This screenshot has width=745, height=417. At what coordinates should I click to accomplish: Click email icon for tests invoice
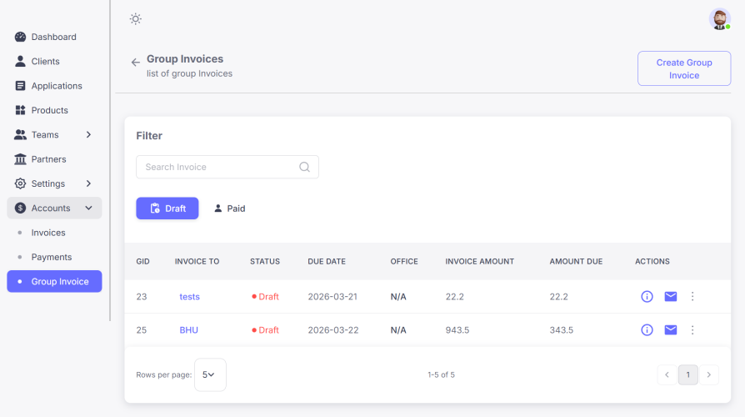[x=670, y=297]
